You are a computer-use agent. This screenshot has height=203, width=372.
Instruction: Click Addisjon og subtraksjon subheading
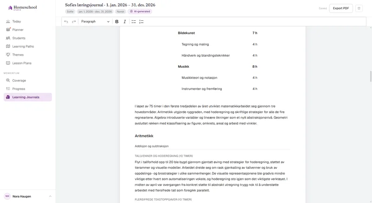pyautogui.click(x=152, y=146)
